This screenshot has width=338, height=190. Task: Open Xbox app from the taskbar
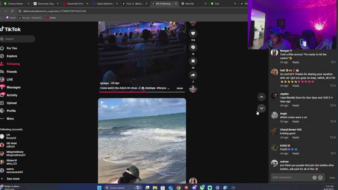[x=202, y=188]
